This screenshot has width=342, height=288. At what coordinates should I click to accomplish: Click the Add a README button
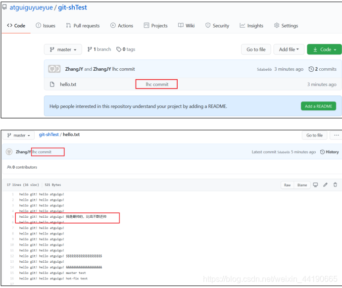(x=318, y=106)
